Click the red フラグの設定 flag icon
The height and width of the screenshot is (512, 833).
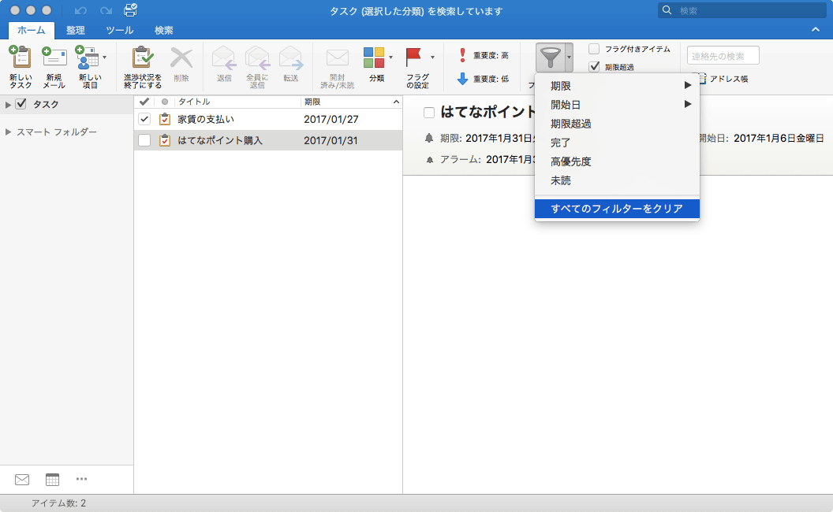(413, 58)
